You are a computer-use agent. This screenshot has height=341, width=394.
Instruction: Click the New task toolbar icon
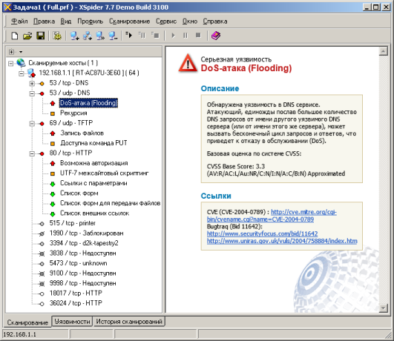pyautogui.click(x=15, y=36)
